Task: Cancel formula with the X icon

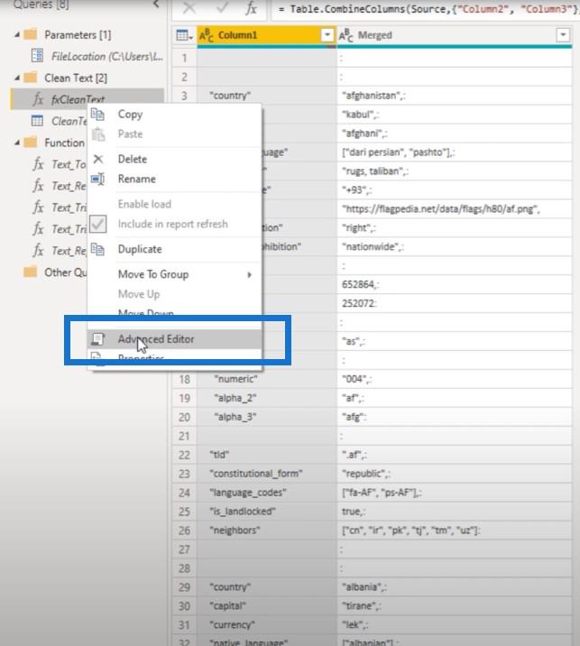Action: pyautogui.click(x=189, y=8)
